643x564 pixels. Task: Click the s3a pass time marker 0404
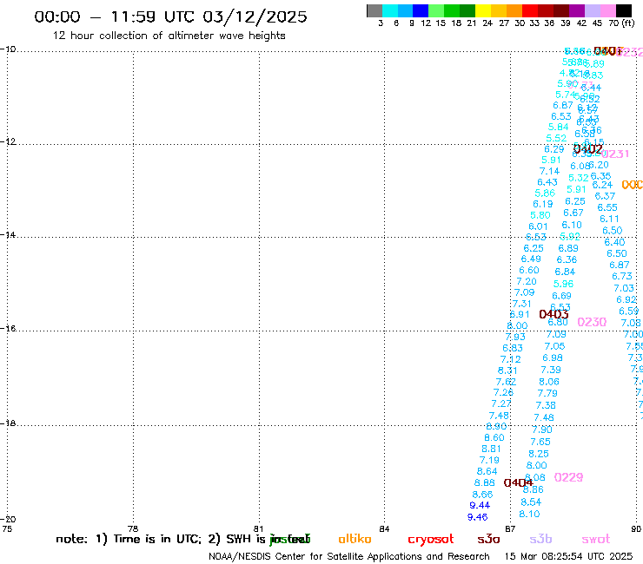pyautogui.click(x=519, y=483)
